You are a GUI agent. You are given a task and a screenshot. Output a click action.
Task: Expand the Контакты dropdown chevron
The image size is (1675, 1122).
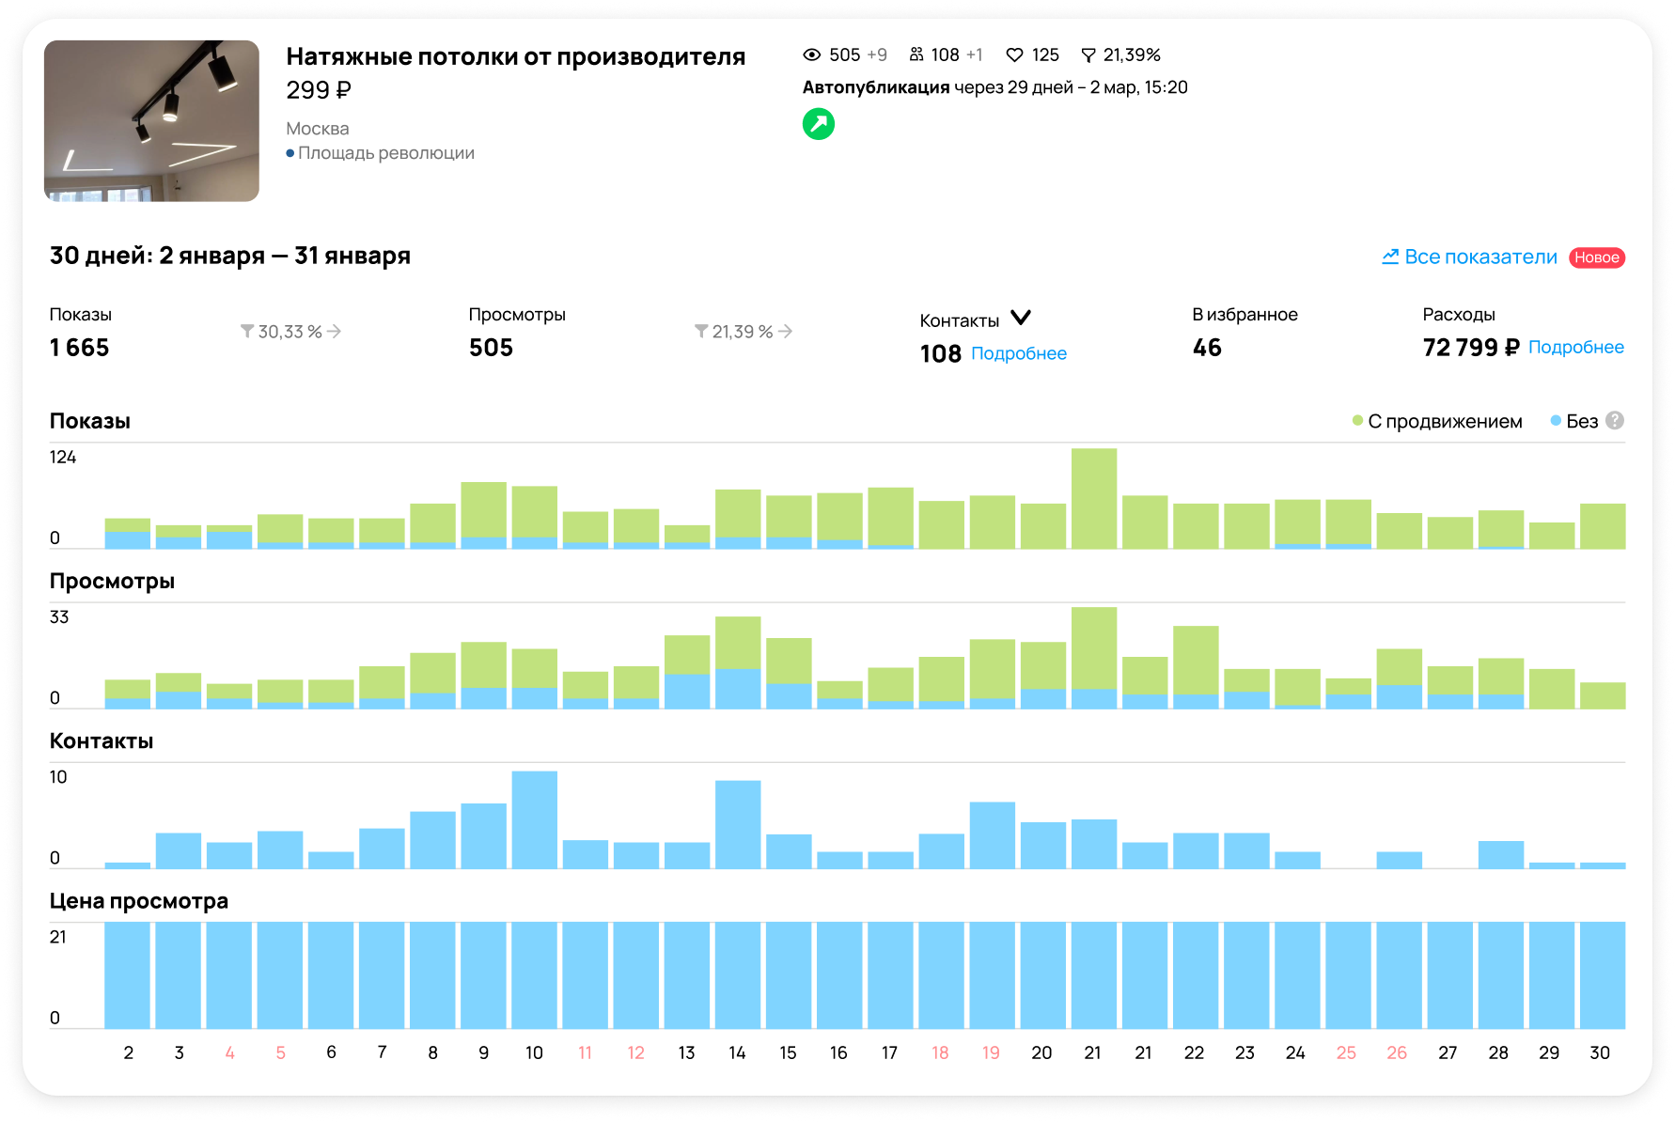click(x=1021, y=319)
